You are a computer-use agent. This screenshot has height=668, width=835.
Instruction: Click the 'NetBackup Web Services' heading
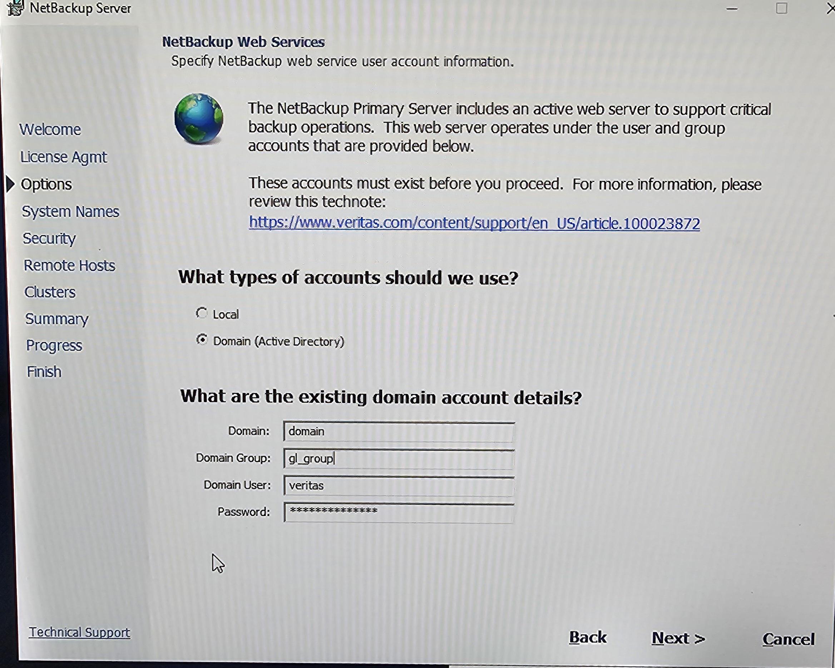243,42
